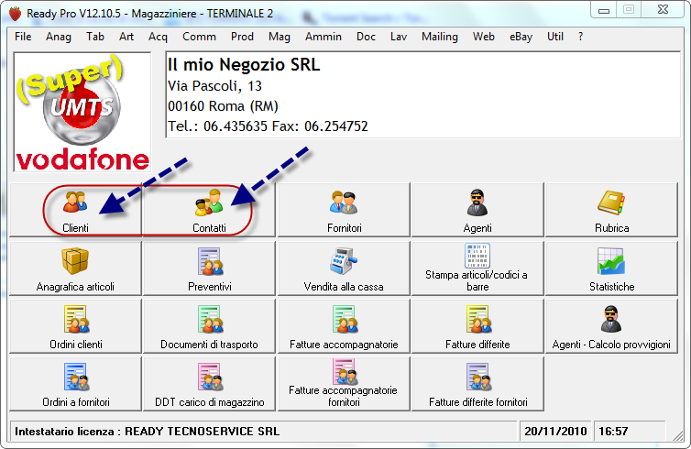The image size is (691, 449).
Task: Open the Contatti module
Action: point(209,210)
